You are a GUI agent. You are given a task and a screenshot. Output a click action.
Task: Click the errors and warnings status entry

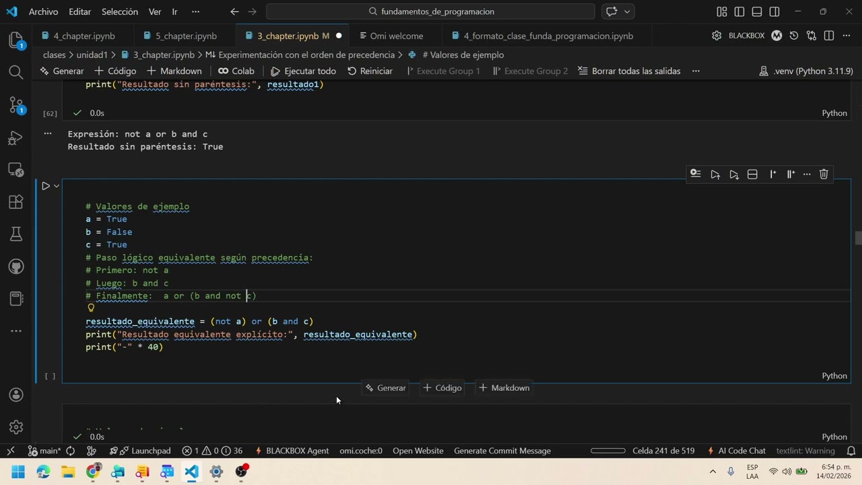(213, 451)
